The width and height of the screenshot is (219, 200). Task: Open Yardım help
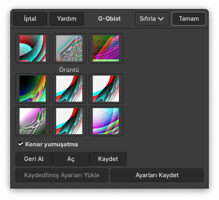pos(67,19)
